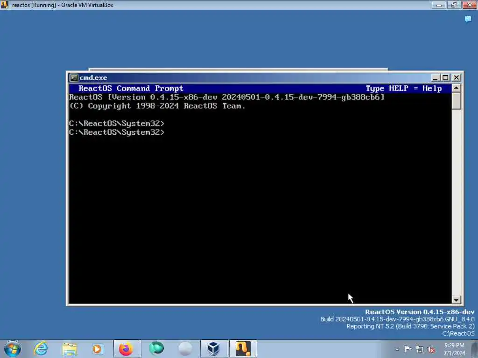
Task: Click the cmd.exe scrollbar up arrow
Action: [x=456, y=88]
